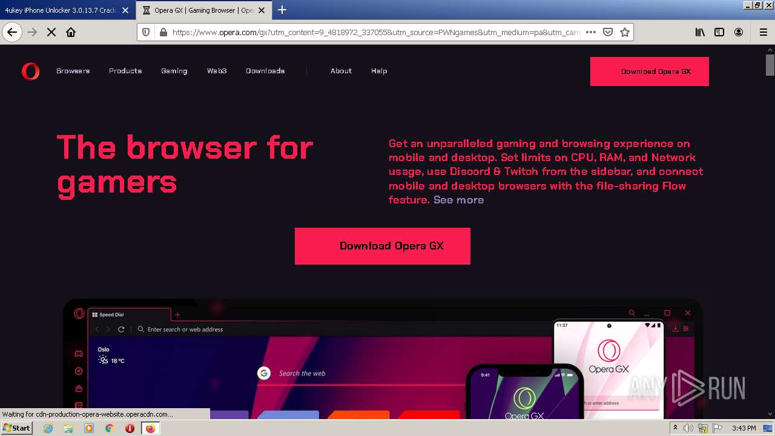Go forward with the browser forward arrow
Screen dimensions: 775x436
coord(33,32)
